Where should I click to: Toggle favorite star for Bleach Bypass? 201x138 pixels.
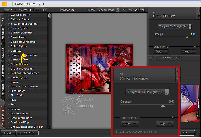coord(9,28)
